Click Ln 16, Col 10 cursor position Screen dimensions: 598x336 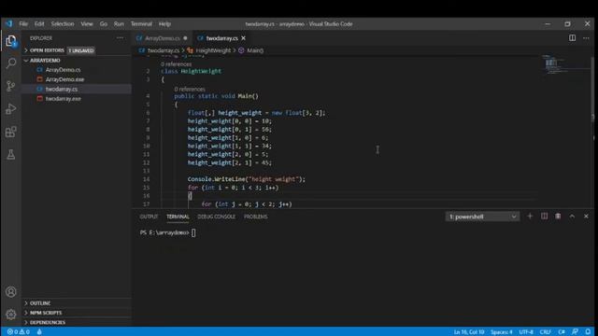(x=469, y=332)
